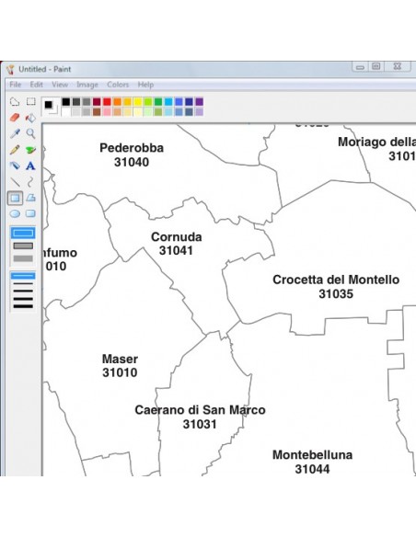Screen dimensions: 416x537
Task: Open the File menu
Action: pos(15,85)
